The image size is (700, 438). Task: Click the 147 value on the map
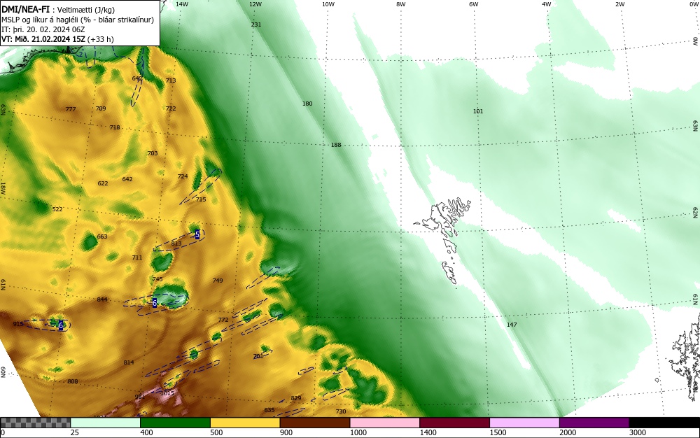pos(512,325)
